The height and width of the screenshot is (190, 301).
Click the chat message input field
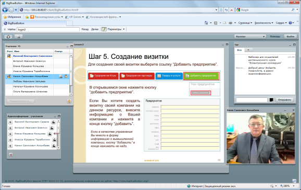[252, 100]
